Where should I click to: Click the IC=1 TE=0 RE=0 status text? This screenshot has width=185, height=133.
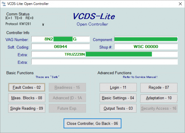coord(19,18)
